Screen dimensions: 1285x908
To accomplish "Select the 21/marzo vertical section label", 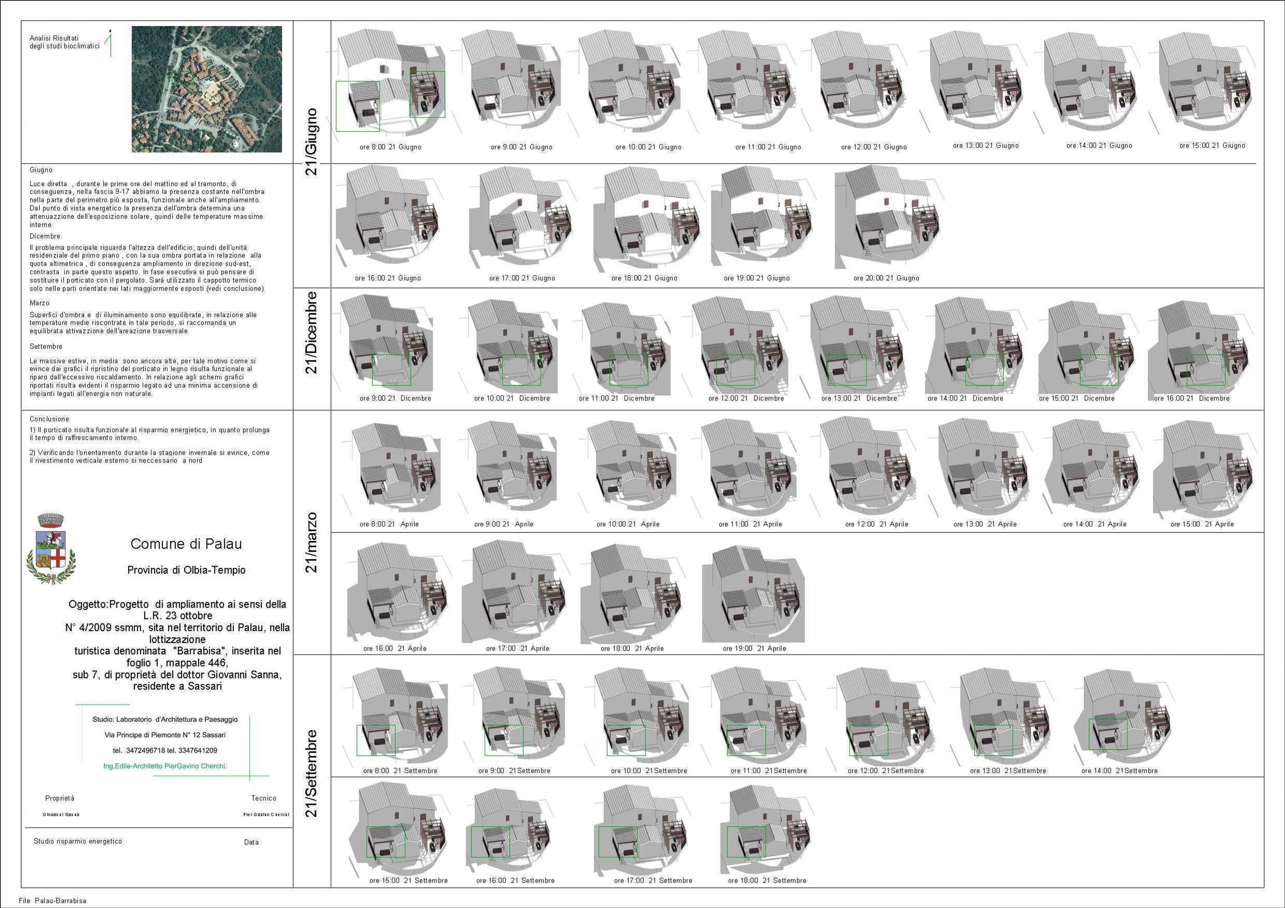I will coord(311,543).
